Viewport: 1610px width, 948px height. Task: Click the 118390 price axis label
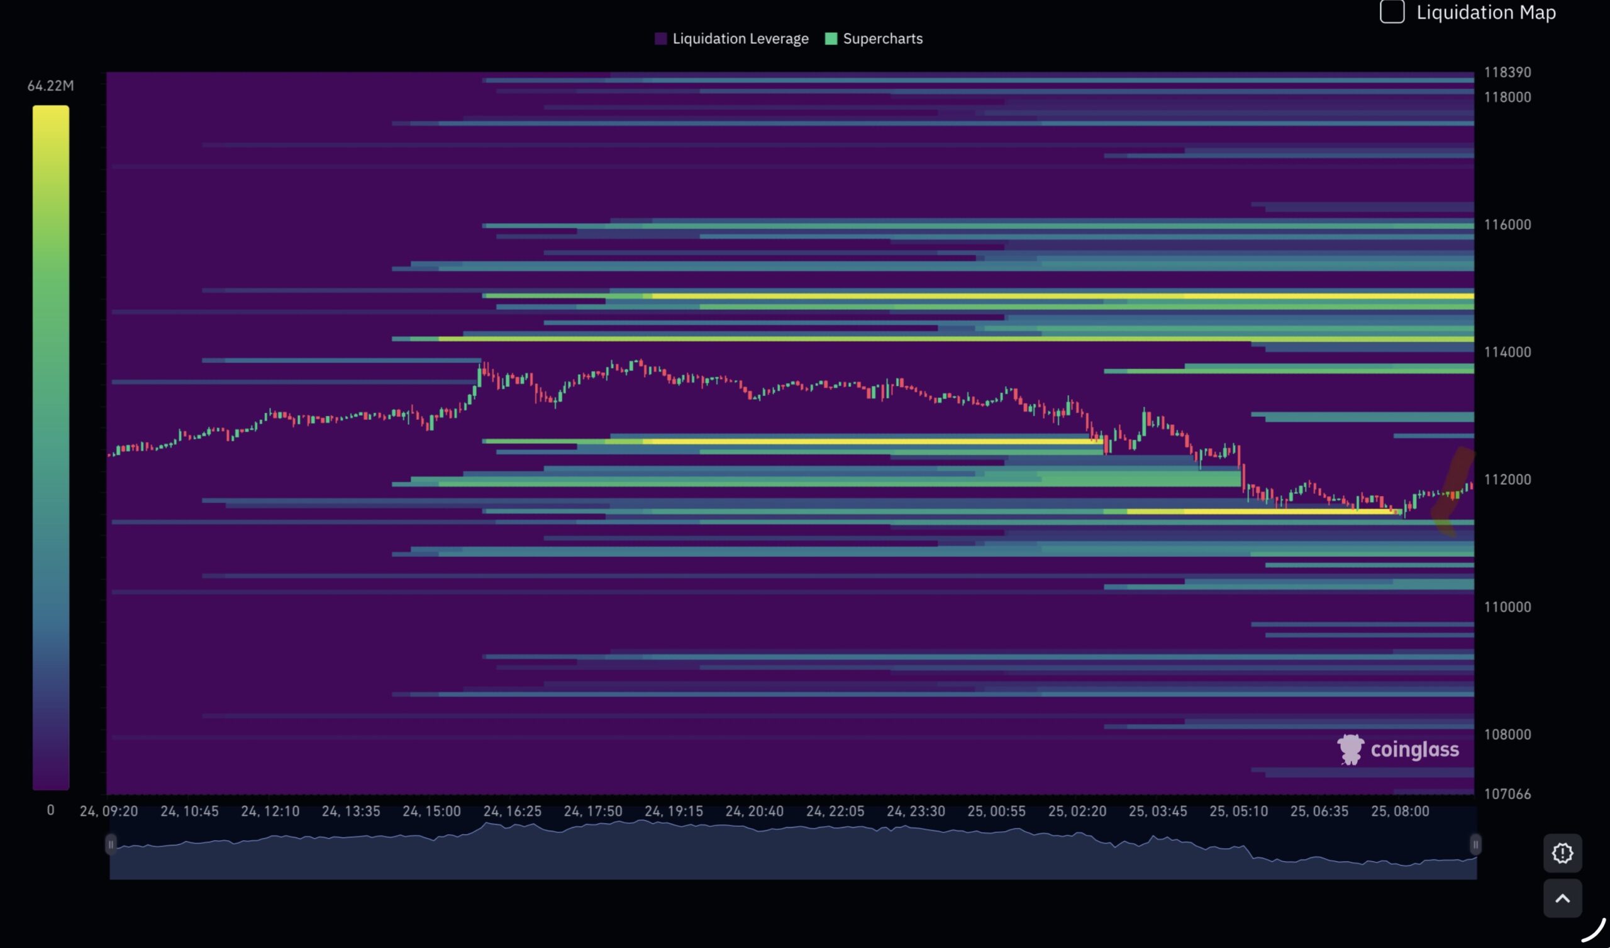pyautogui.click(x=1507, y=72)
